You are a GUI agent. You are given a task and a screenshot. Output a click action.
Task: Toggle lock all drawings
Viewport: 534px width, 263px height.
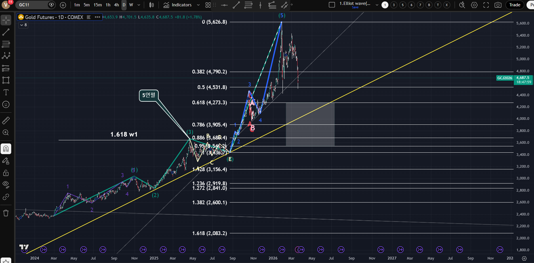[6, 173]
